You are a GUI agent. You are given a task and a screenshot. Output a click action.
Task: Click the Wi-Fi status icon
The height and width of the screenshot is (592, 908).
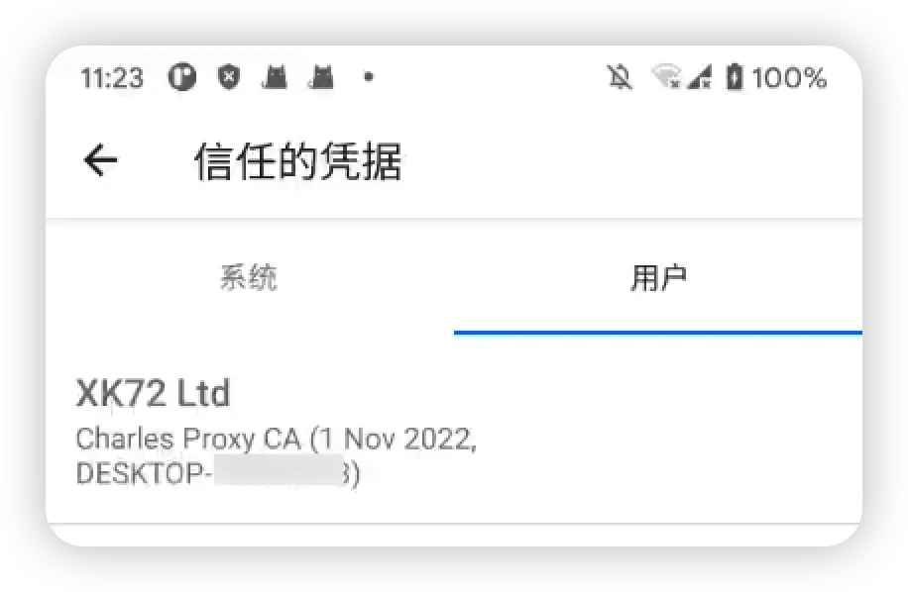[x=666, y=77]
